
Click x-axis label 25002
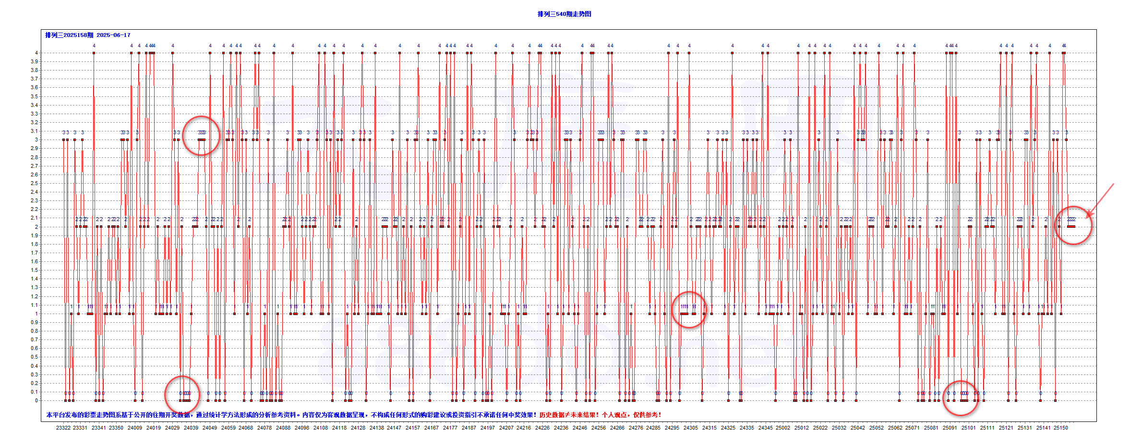[783, 428]
